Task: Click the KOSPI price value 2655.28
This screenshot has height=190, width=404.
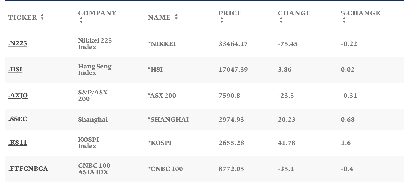Action: (x=231, y=143)
